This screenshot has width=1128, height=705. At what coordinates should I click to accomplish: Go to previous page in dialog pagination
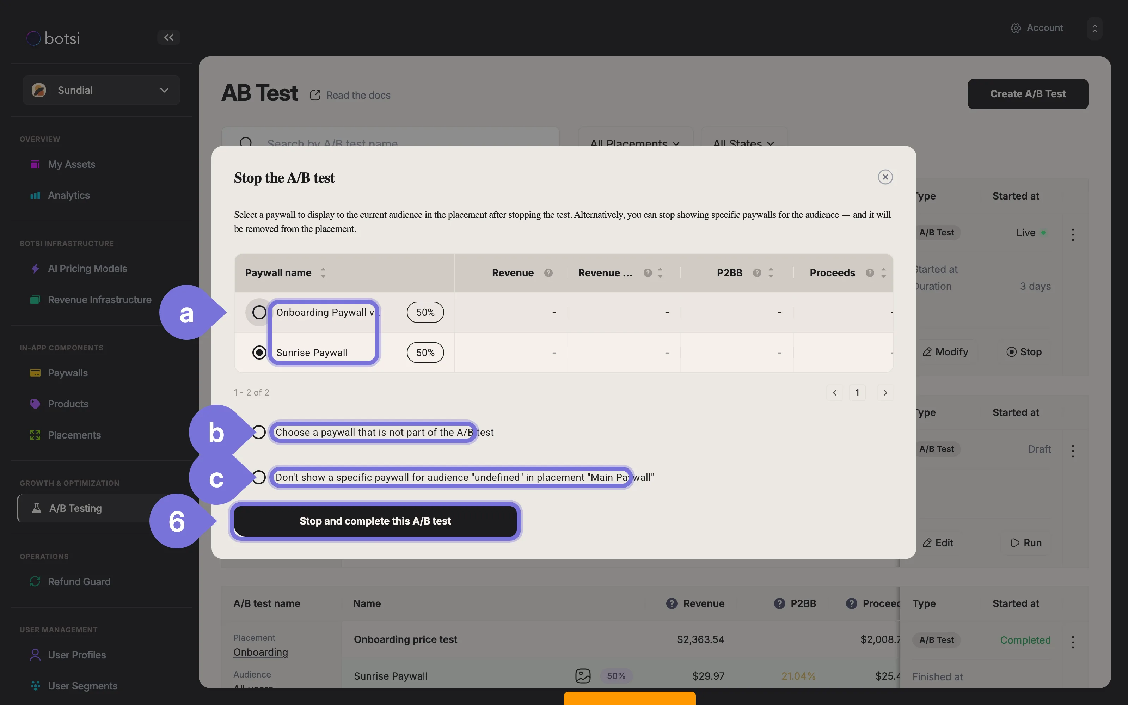[x=835, y=393]
